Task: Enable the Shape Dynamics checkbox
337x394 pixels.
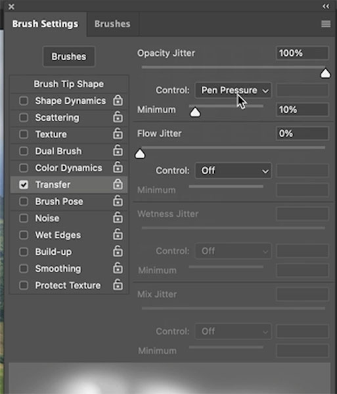Action: click(x=24, y=100)
